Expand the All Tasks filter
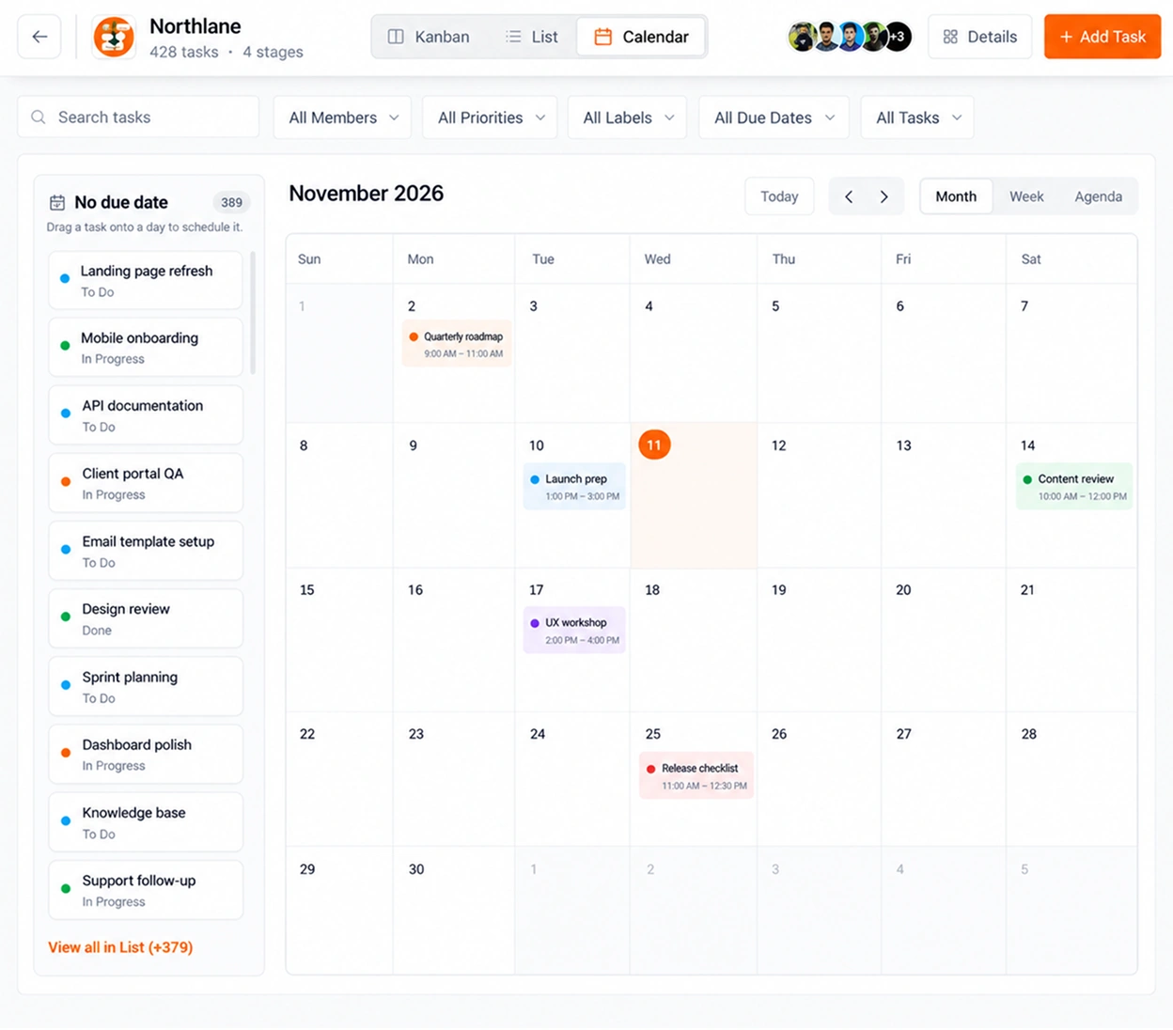Screen dimensions: 1173x1030 click(917, 117)
